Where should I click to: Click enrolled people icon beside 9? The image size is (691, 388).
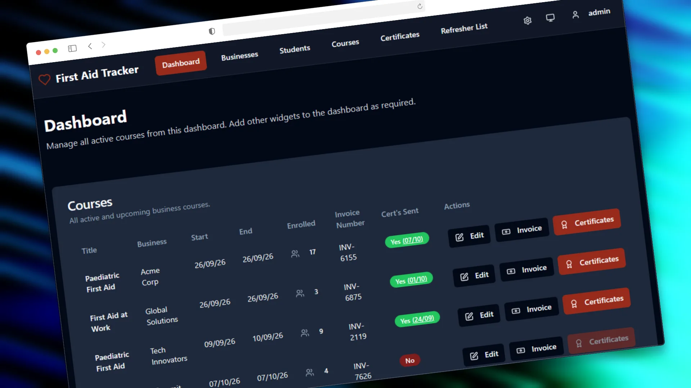pos(305,333)
